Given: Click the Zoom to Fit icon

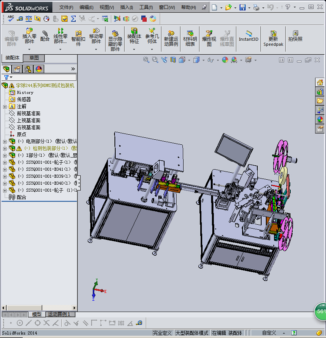Looking at the screenshot, I should 146,60.
